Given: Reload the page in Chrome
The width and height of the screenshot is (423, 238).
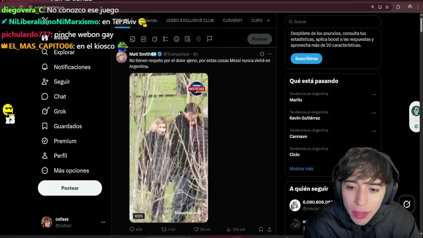Looking at the screenshot, I should (x=21, y=7).
